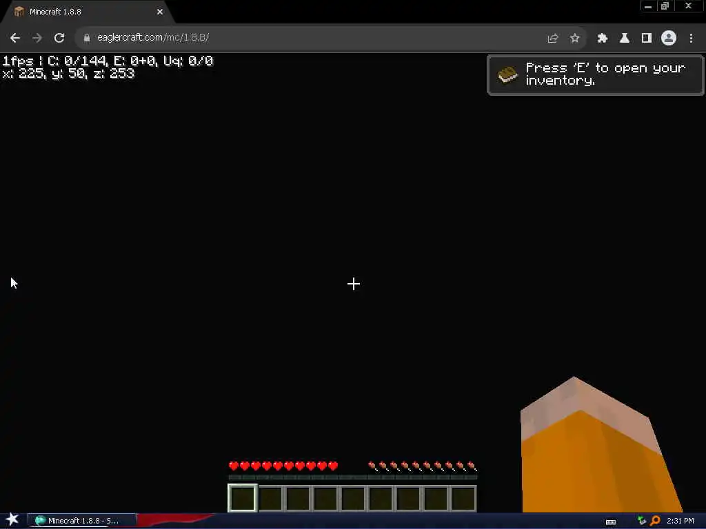
Task: Go back using browser back arrow
Action: pos(15,38)
